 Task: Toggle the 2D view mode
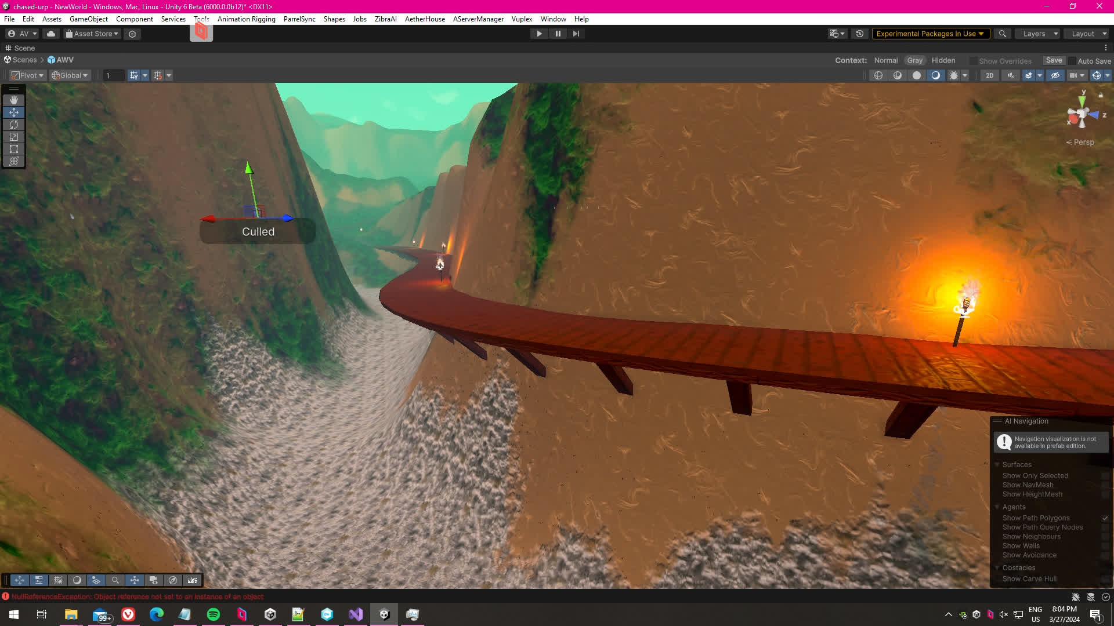point(990,75)
